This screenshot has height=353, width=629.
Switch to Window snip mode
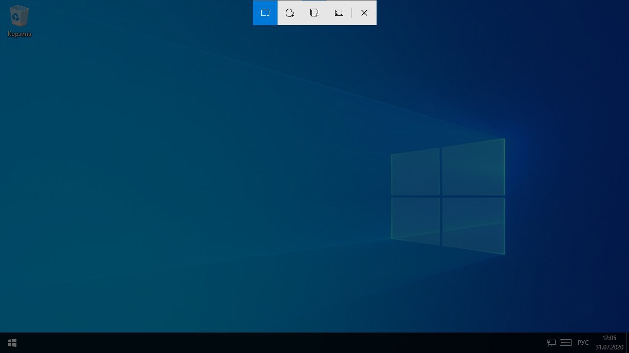(x=314, y=13)
